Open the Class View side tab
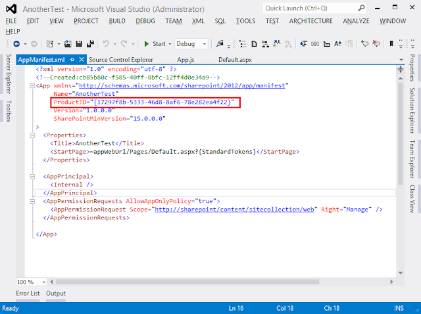 click(x=412, y=198)
